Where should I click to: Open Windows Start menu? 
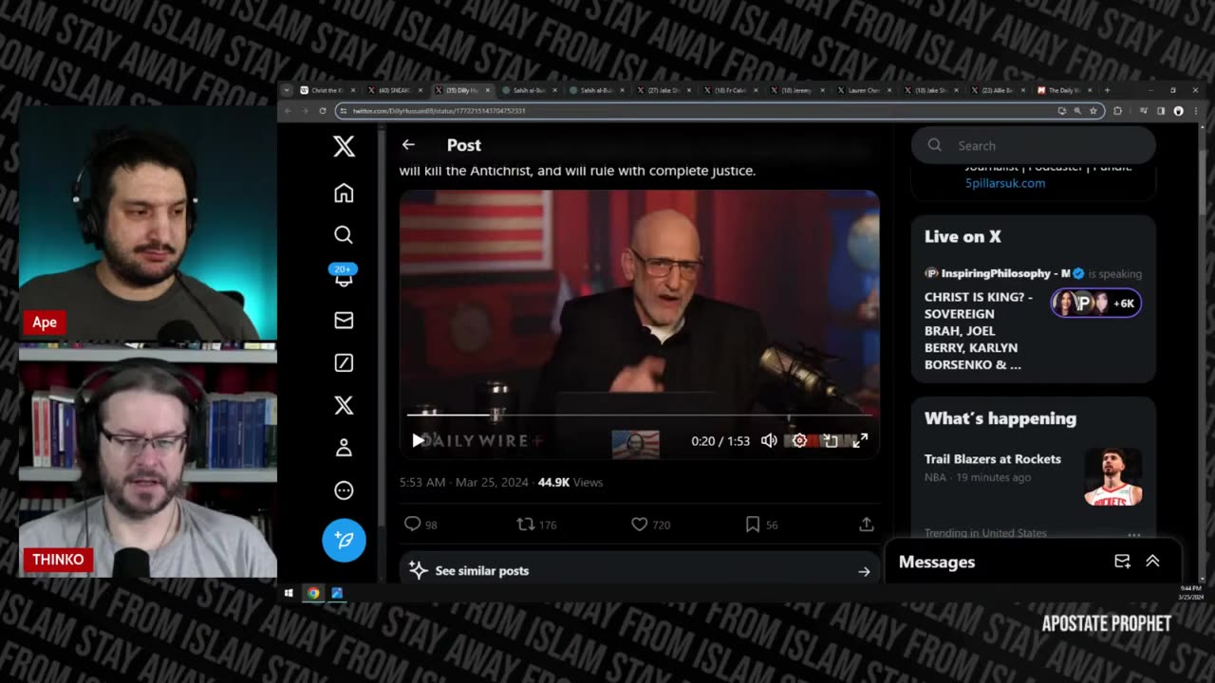click(x=289, y=593)
